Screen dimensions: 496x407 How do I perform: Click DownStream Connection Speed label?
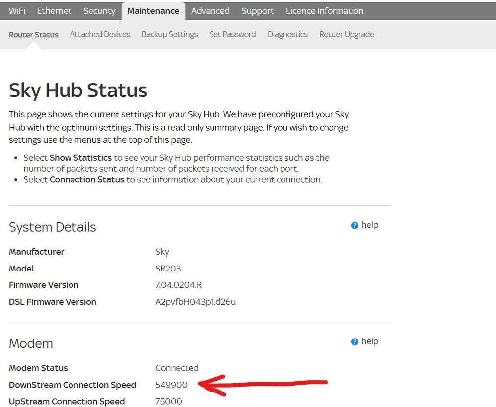point(72,385)
